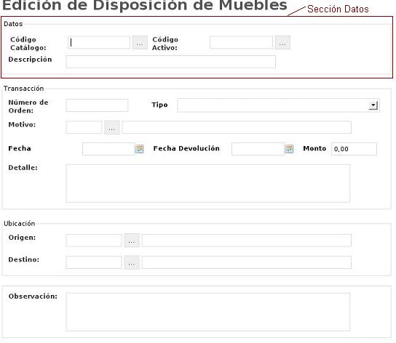Focus the Origen code field
The height and width of the screenshot is (343, 396).
click(94, 241)
